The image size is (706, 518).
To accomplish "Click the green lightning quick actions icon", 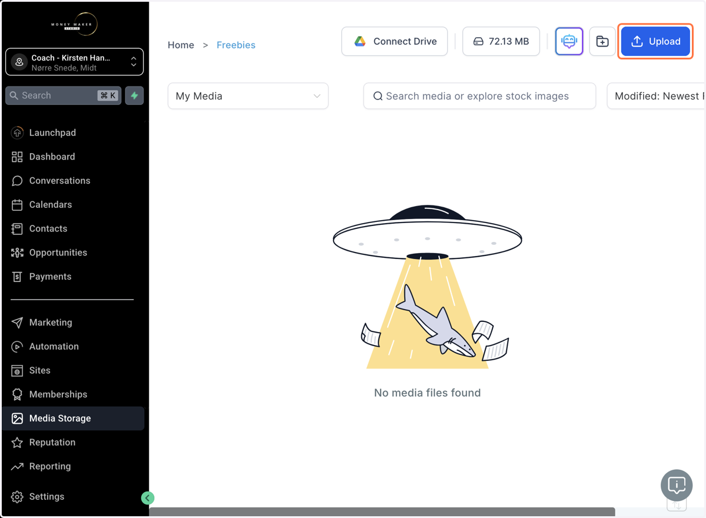I will (x=134, y=95).
